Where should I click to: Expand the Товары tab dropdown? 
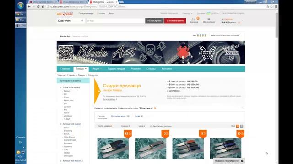click(81, 69)
